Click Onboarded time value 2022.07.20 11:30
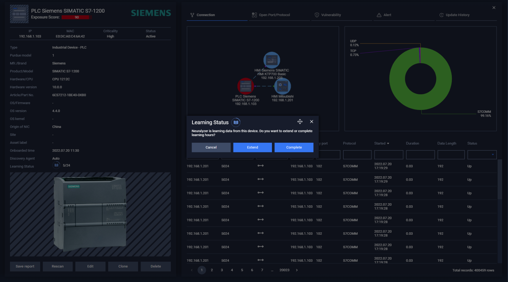508x282 pixels. point(66,151)
